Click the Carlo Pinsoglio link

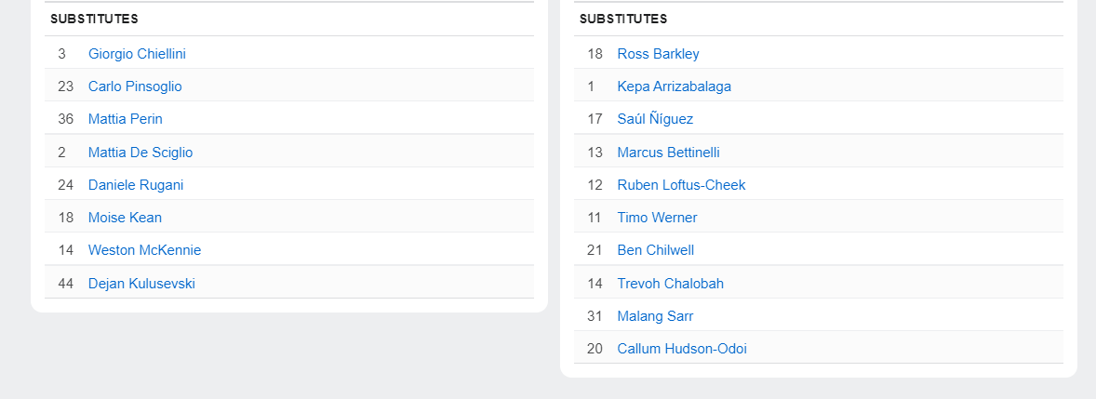[x=135, y=86]
